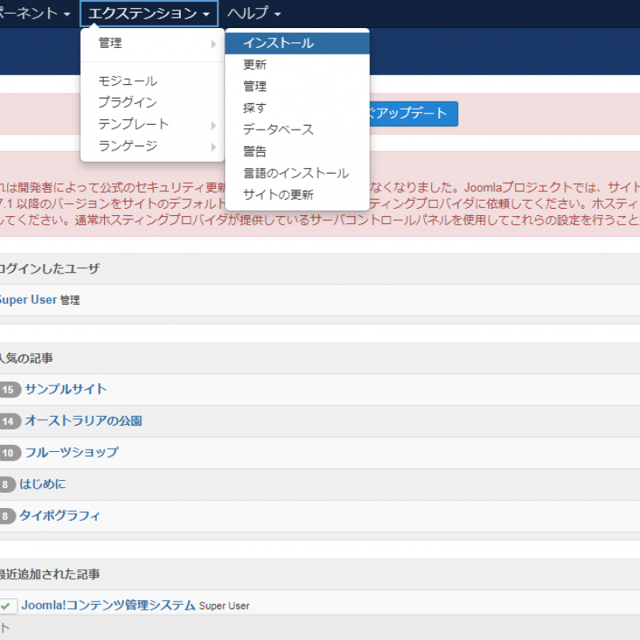The image size is (640, 640).
Task: Open the Joomla!コンテンツ管理システム article link
Action: [108, 606]
